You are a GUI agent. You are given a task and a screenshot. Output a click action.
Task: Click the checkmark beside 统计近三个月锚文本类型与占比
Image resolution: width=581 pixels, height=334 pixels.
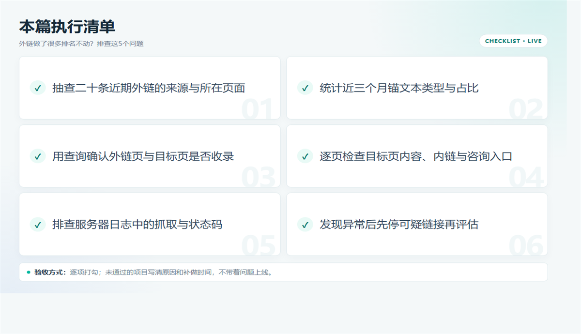pyautogui.click(x=305, y=88)
